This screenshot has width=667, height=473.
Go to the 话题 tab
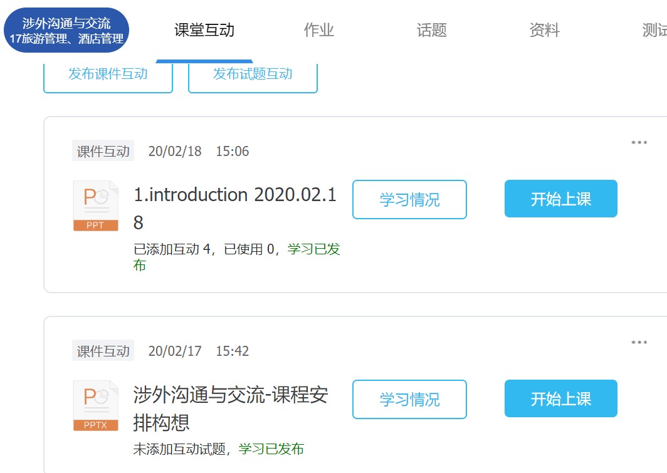[x=431, y=30]
